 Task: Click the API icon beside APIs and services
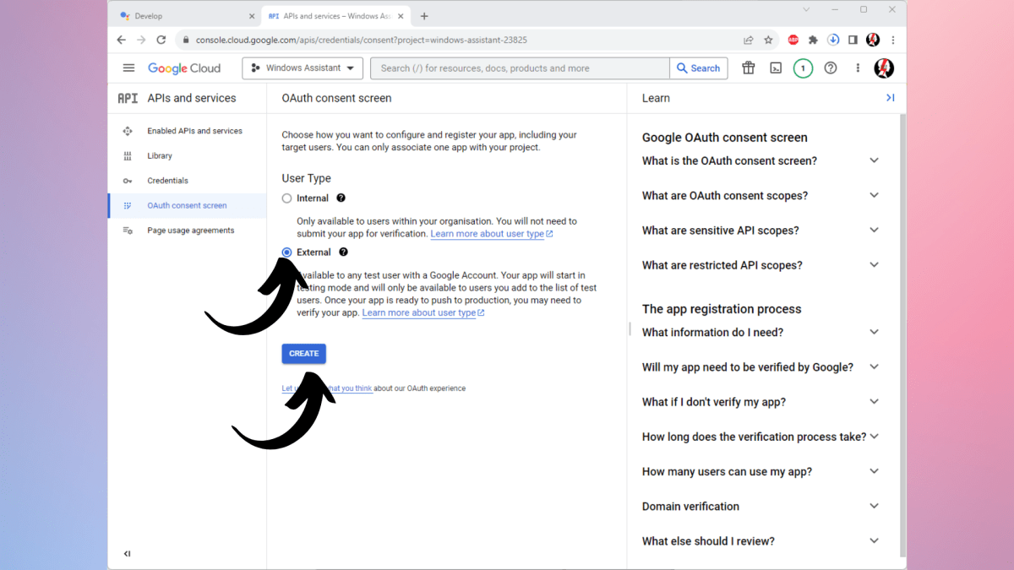point(128,98)
